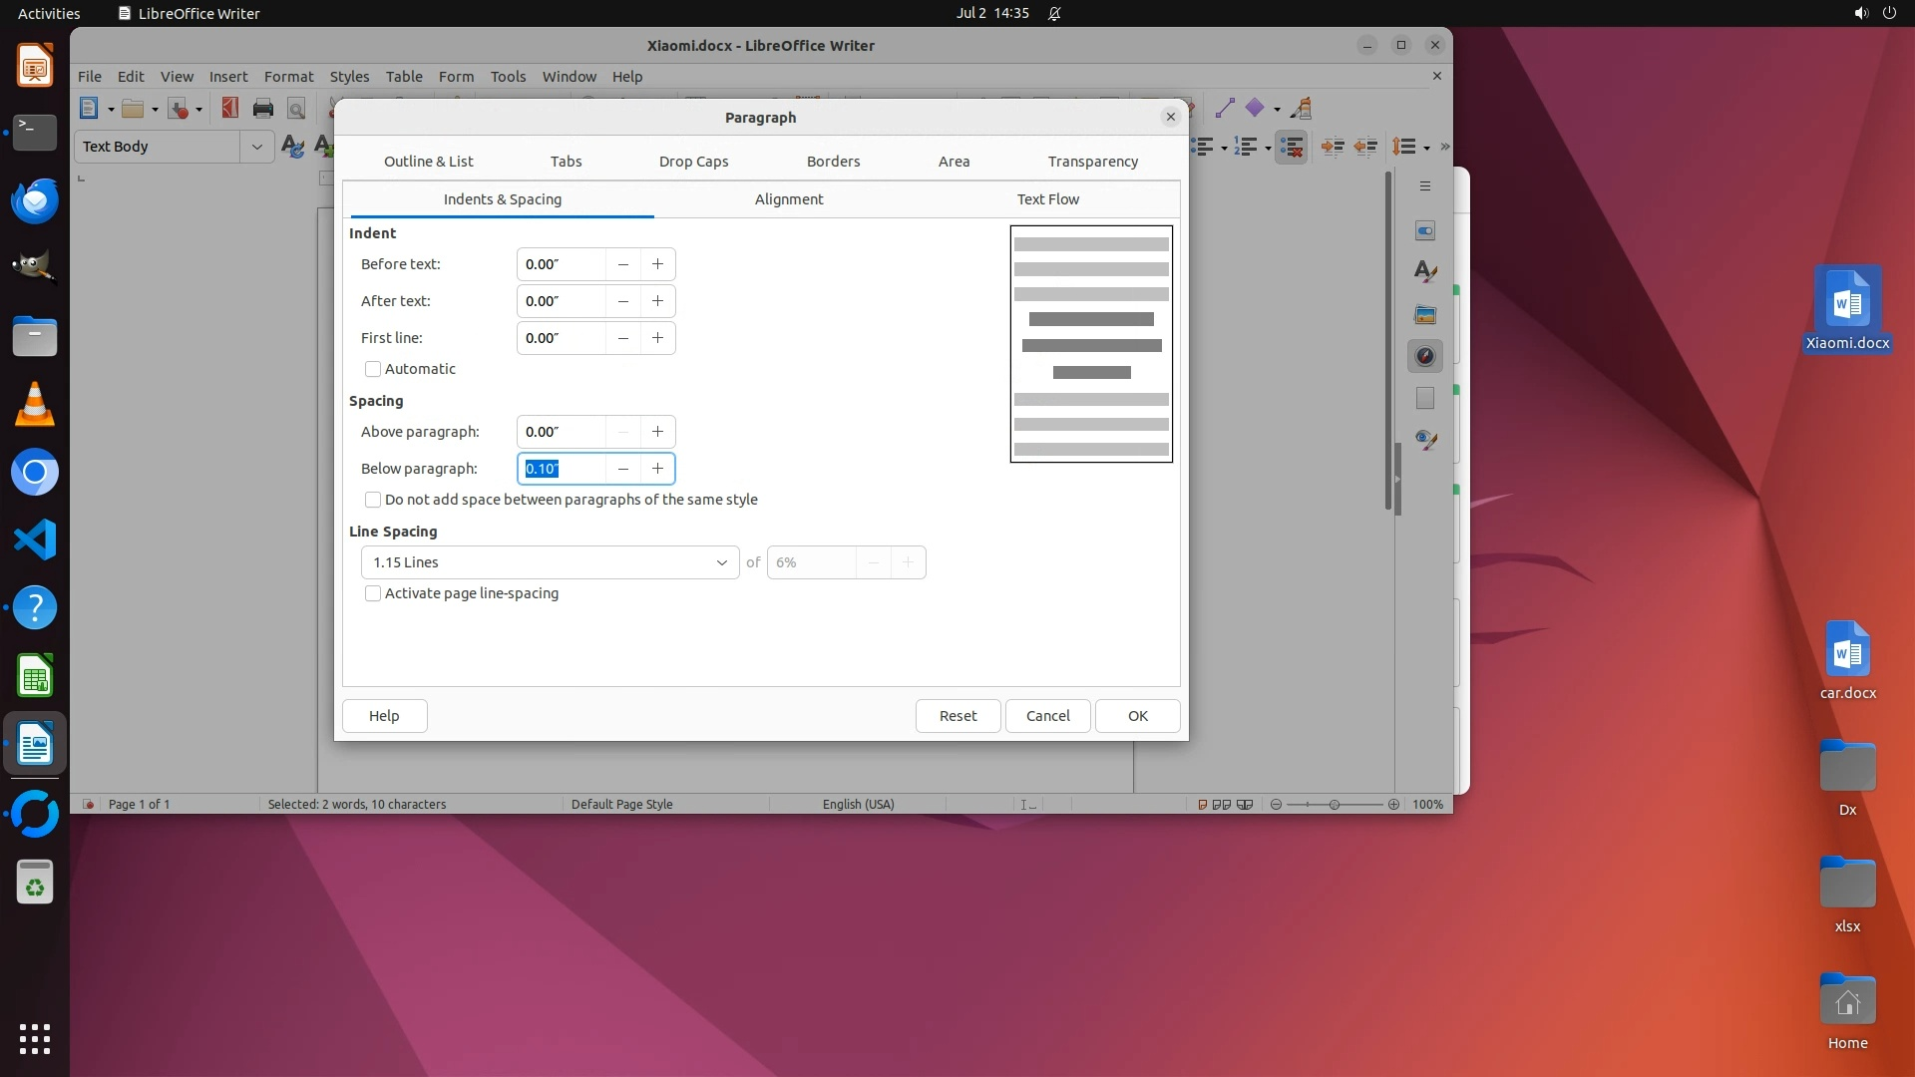Open the Borders tab
This screenshot has height=1077, width=1915.
coord(833,162)
